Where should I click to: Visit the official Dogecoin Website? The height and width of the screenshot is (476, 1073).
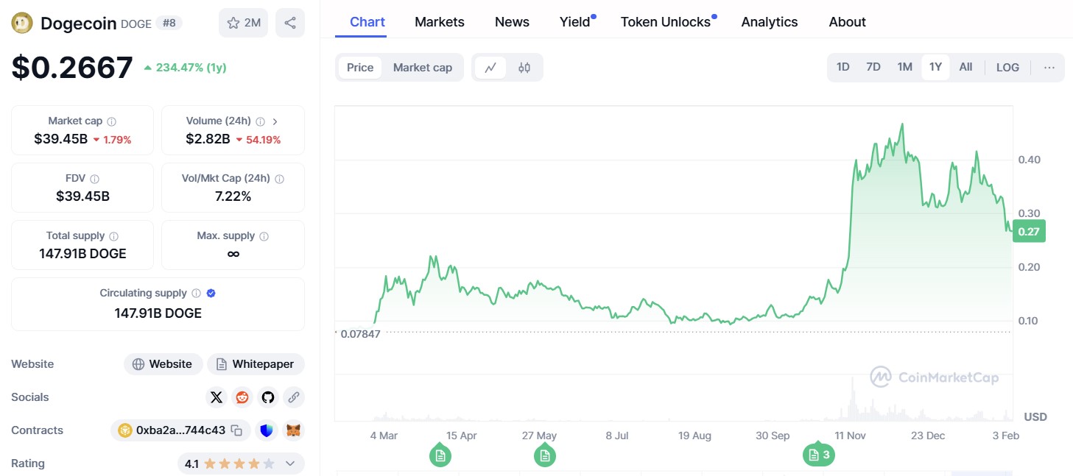coord(163,363)
